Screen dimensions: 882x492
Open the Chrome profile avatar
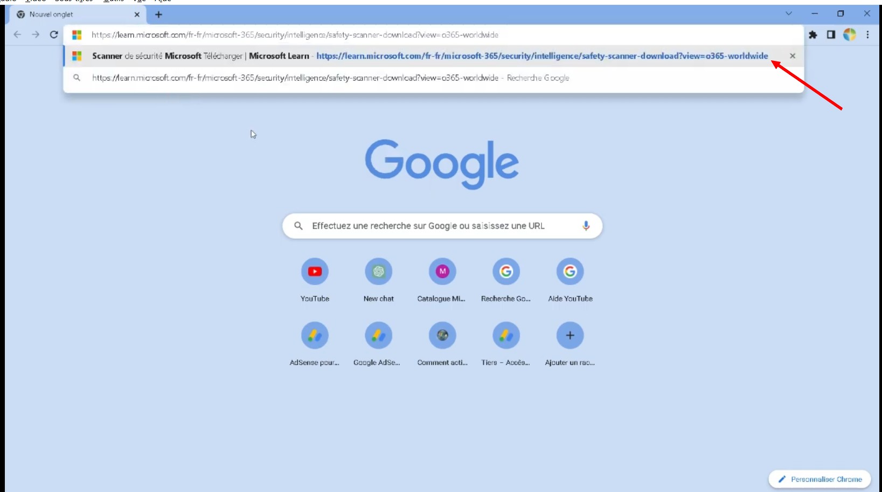pos(849,35)
